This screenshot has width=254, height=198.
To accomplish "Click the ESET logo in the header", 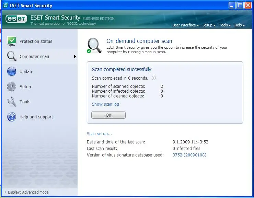I will pos(16,19).
